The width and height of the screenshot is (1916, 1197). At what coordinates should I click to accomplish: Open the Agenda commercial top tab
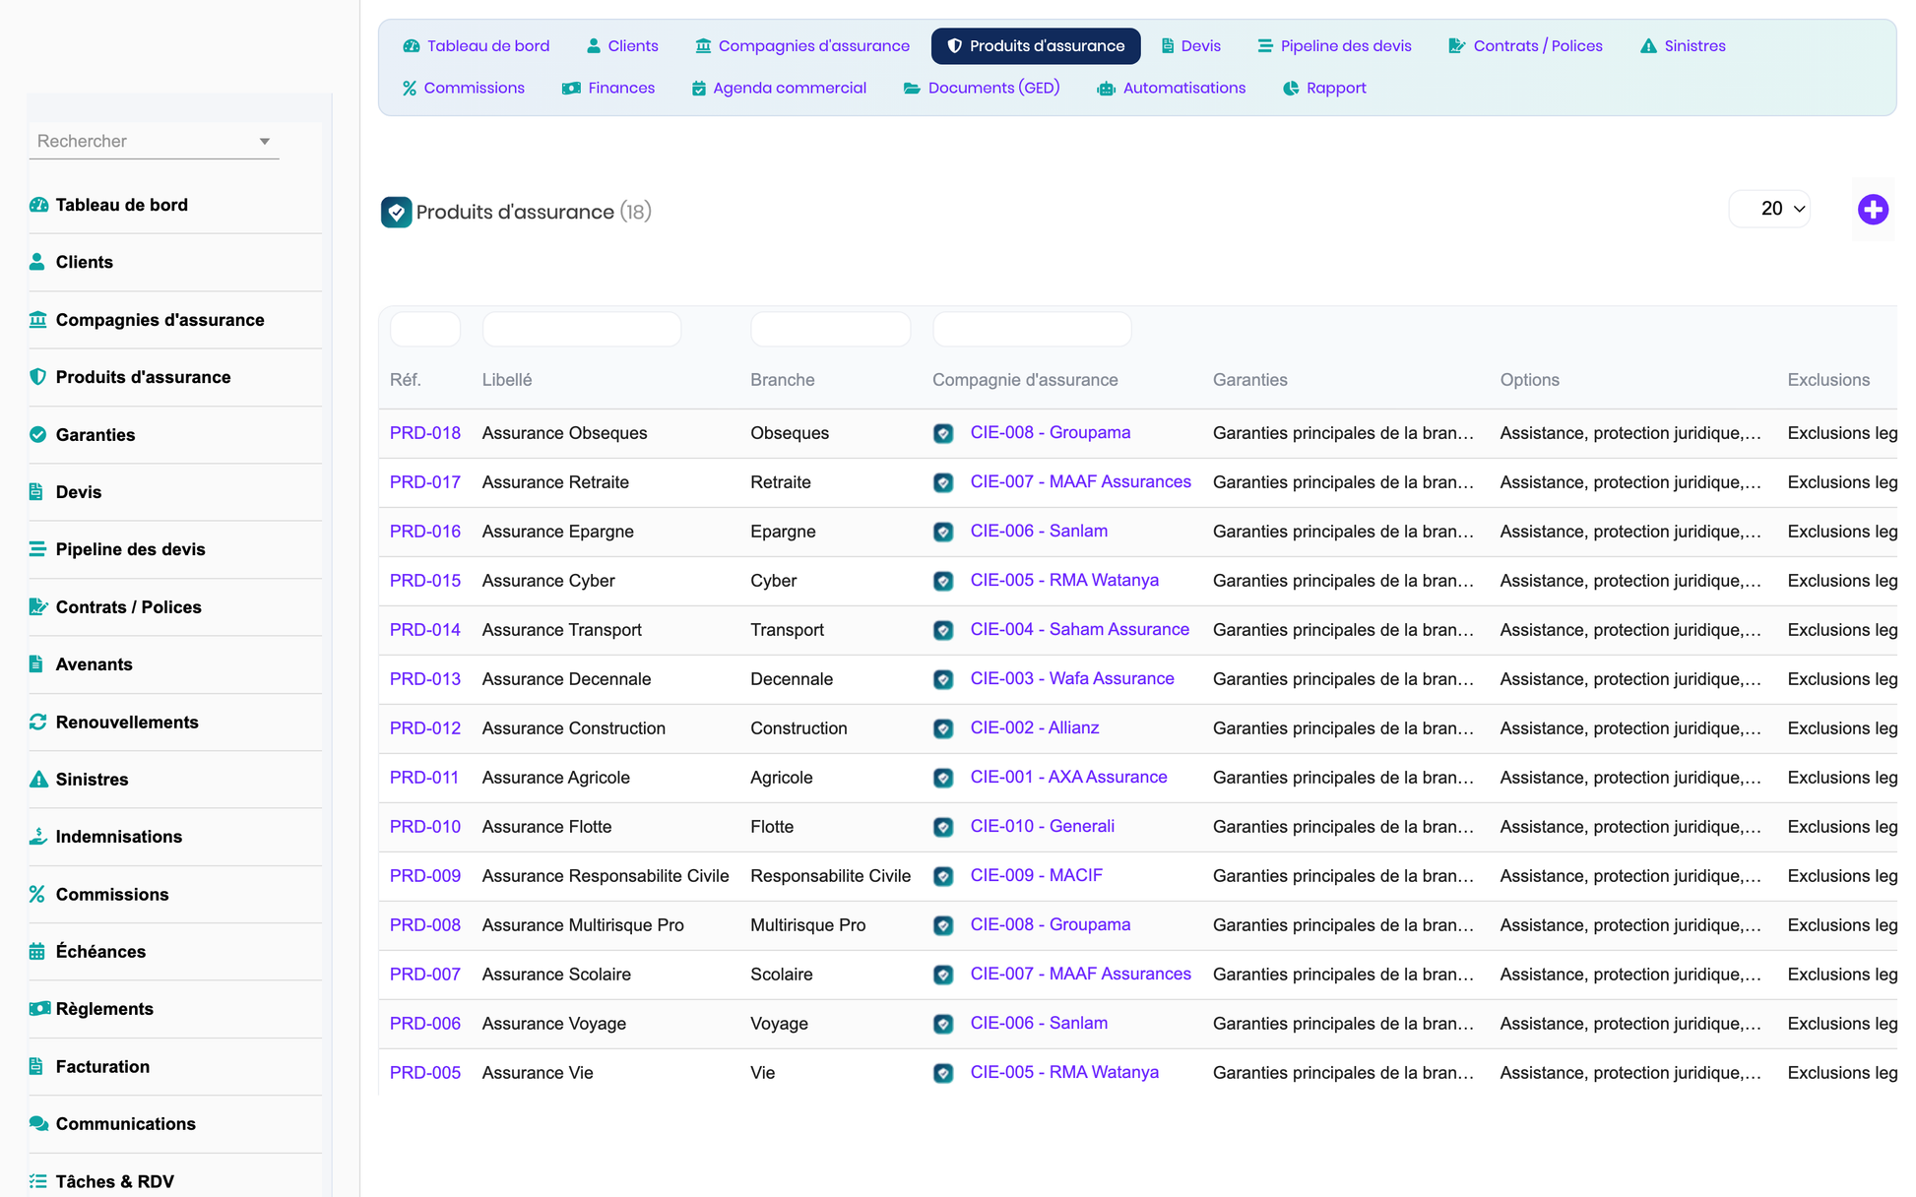coord(779,89)
